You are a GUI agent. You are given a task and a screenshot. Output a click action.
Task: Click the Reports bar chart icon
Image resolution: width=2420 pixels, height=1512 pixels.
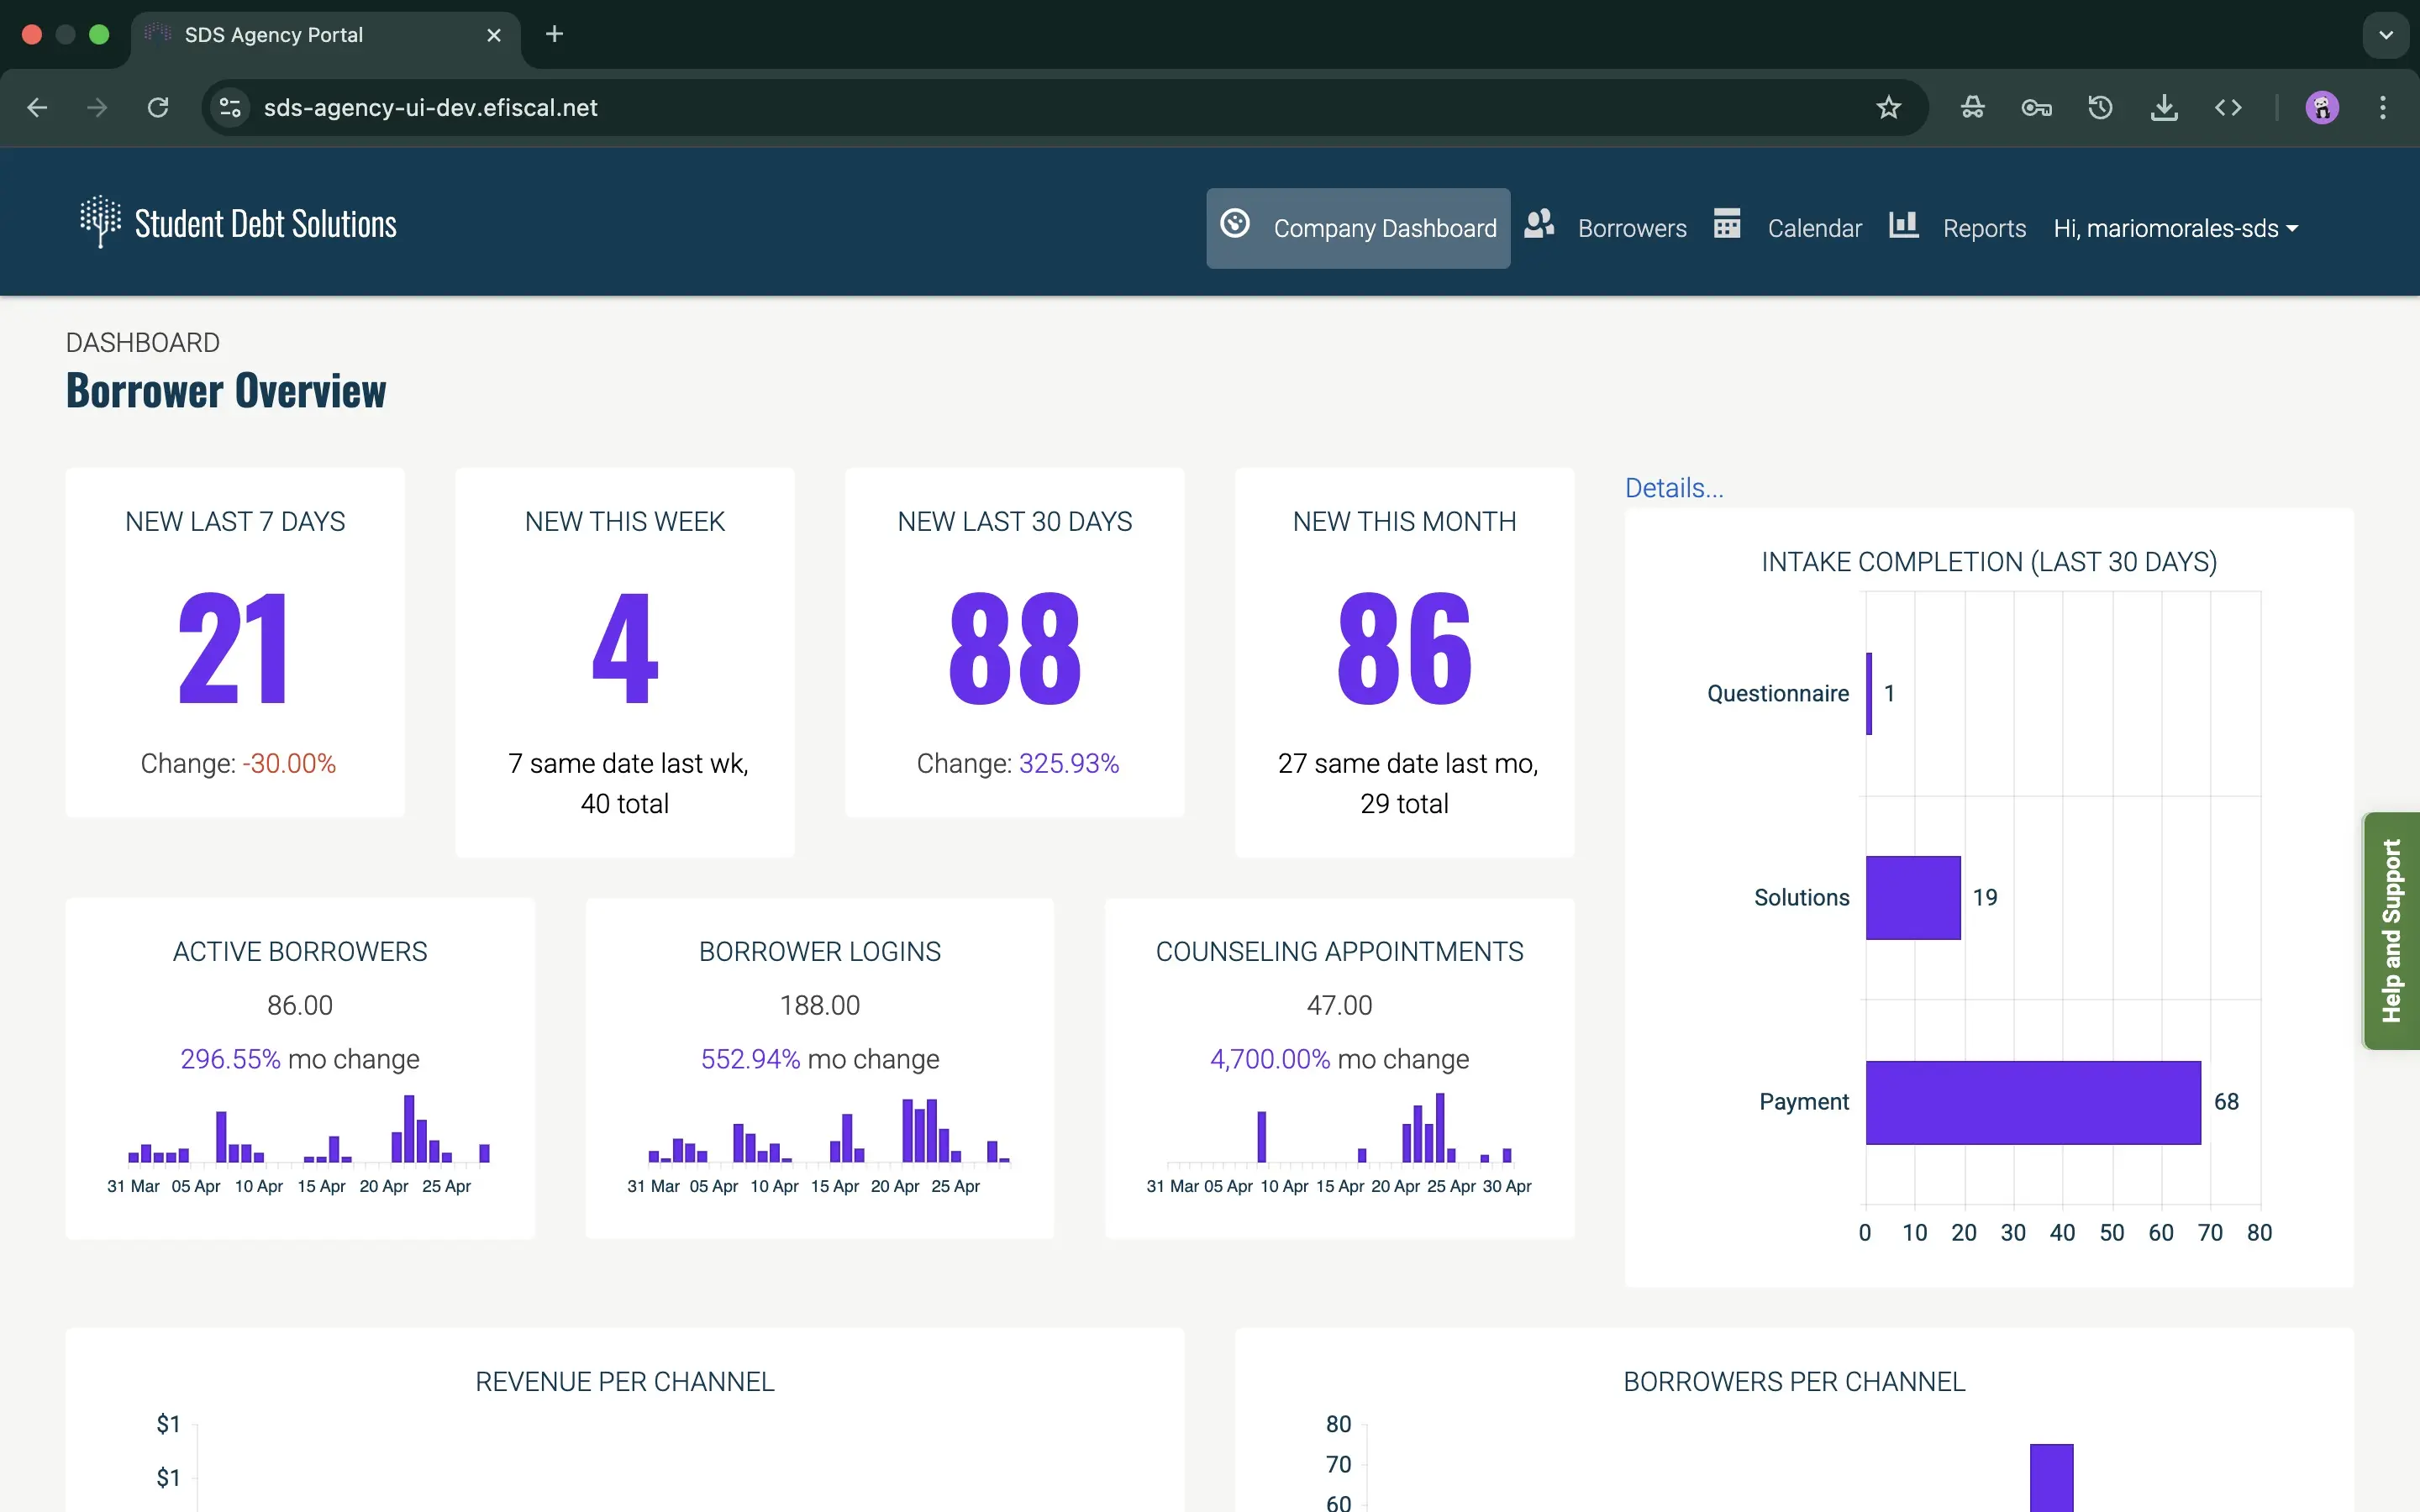(1903, 224)
